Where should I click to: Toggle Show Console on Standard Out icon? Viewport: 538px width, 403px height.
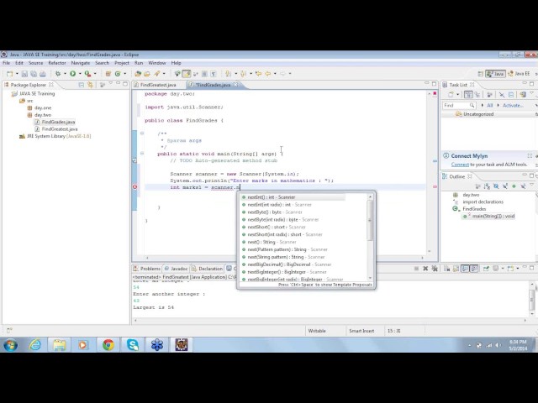(x=465, y=269)
